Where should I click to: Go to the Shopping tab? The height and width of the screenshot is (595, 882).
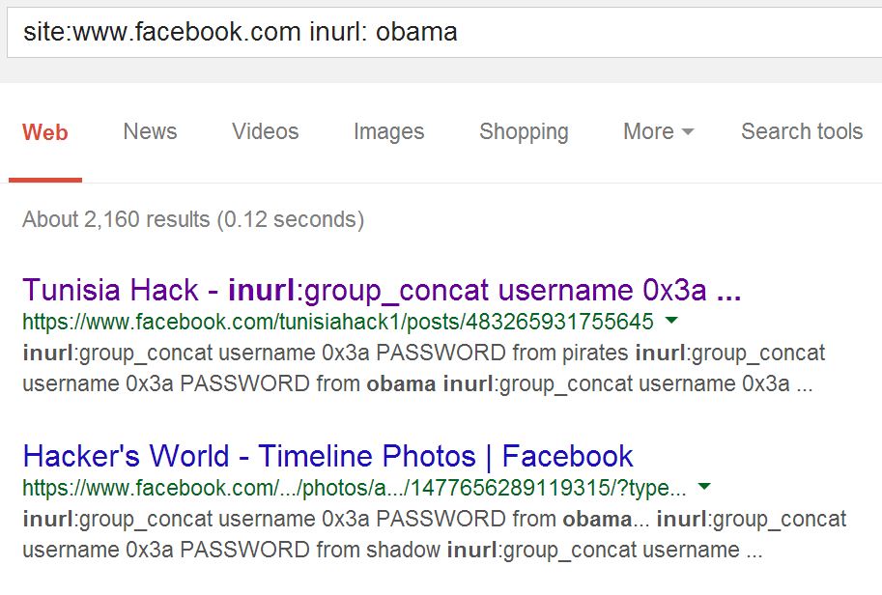point(524,132)
